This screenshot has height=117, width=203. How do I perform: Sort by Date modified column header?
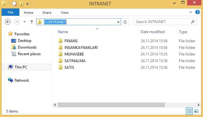pos(152,32)
